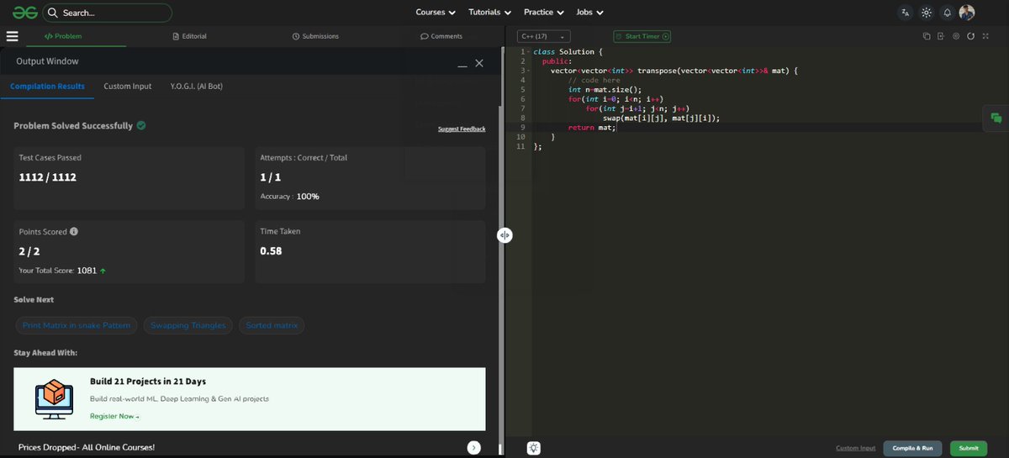Open the Courses dropdown menu
Image resolution: width=1009 pixels, height=458 pixels.
tap(436, 13)
